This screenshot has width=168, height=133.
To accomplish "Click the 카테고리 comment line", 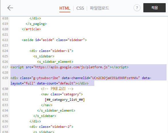I will (57, 89).
